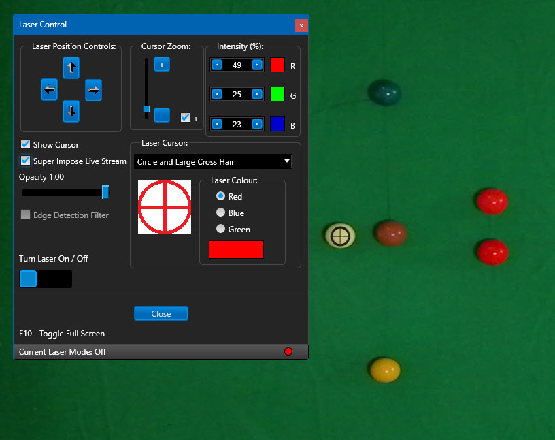Click the red intensity value 49
The image size is (555, 440).
(237, 65)
